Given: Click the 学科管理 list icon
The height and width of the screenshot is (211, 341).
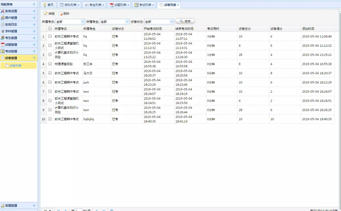Looking at the screenshot, I should [3, 31].
